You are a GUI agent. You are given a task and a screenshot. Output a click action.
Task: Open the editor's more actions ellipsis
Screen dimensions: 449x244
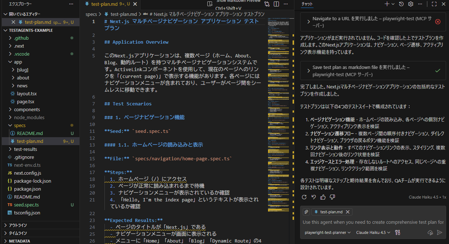tap(286, 3)
